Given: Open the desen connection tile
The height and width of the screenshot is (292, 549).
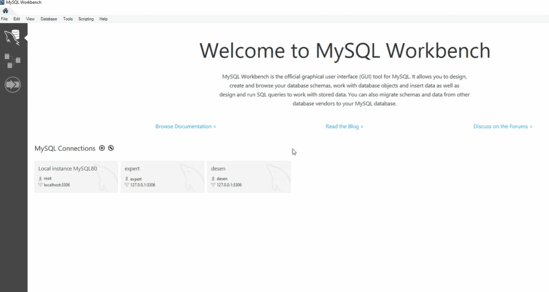Looking at the screenshot, I should pos(249,177).
